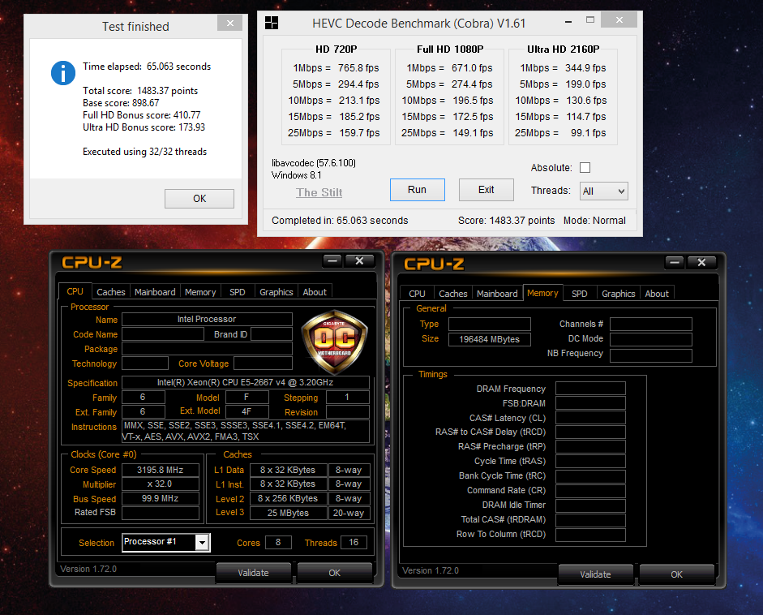The width and height of the screenshot is (763, 615).
Task: Click the Specification field with Xeon E5-2667 v4
Action: pos(245,382)
